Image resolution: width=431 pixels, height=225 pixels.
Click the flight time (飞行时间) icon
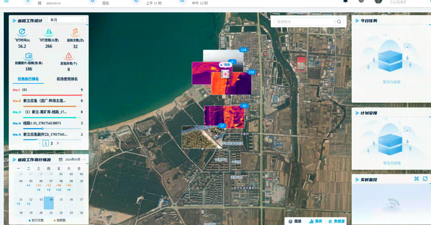(22, 32)
